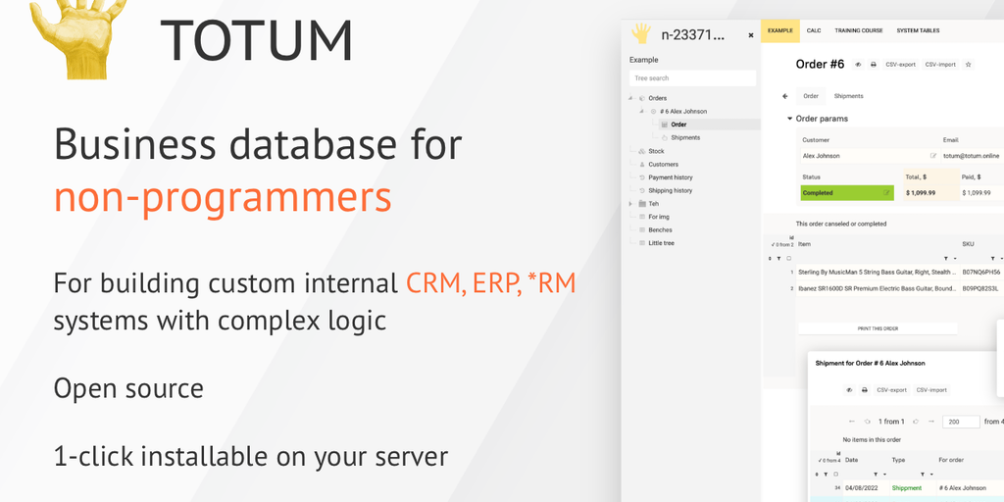Click the For img table icon

[x=642, y=217]
